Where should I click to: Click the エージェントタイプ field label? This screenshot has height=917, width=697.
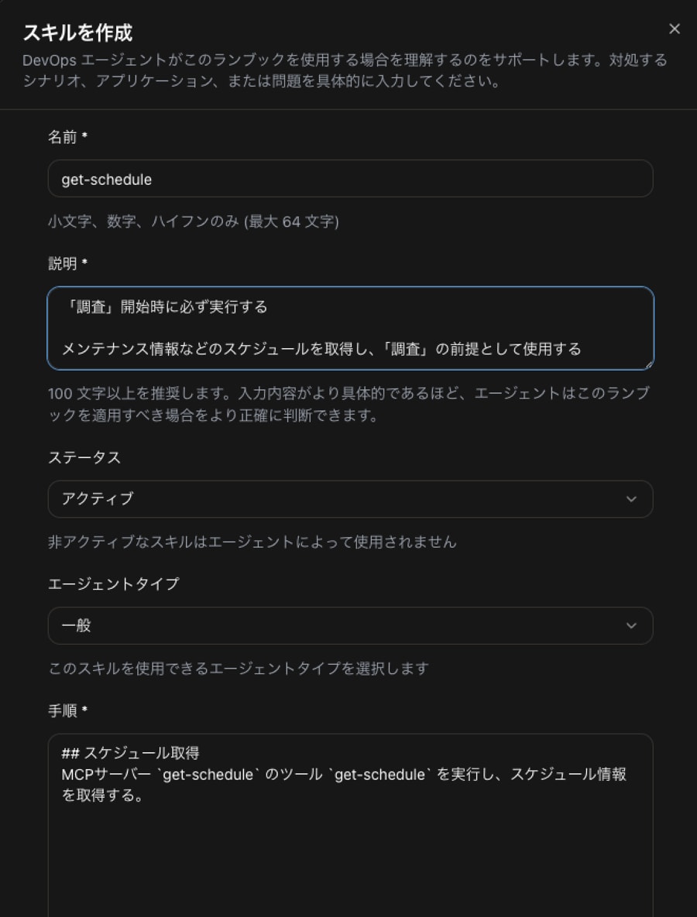(x=113, y=583)
